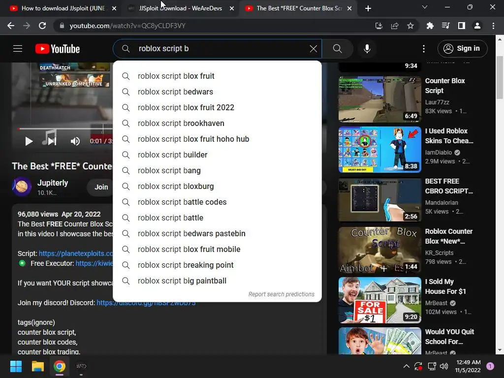Viewport: 504px width, 378px height.
Task: Open the media control icon in Chrome toolbar
Action: (x=445, y=26)
